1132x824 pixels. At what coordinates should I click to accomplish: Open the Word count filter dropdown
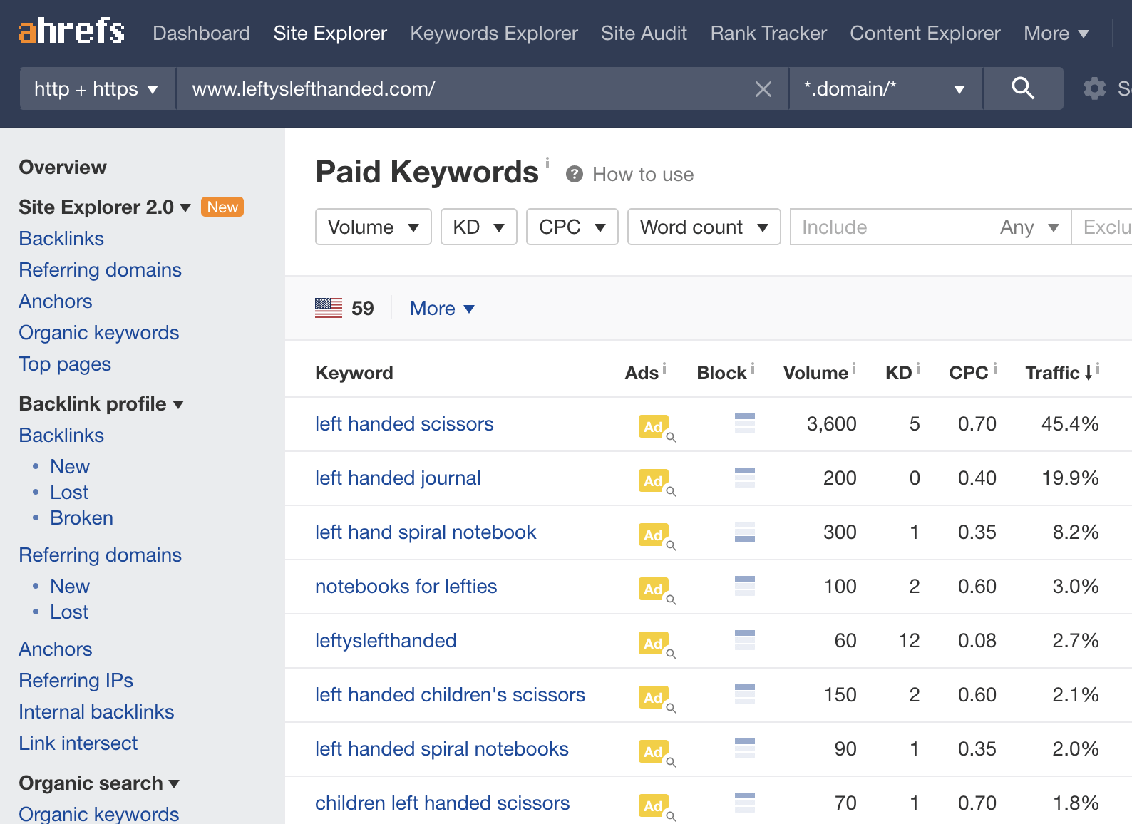[x=703, y=227]
